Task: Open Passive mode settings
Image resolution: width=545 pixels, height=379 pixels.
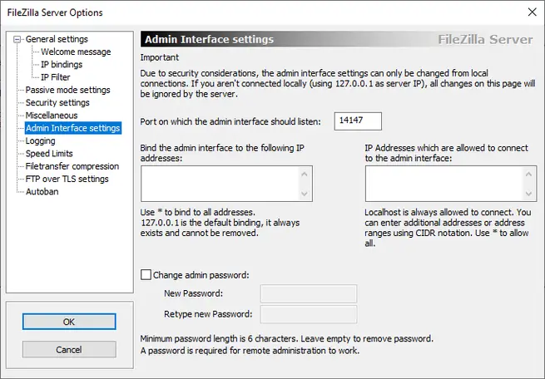Action: point(67,90)
